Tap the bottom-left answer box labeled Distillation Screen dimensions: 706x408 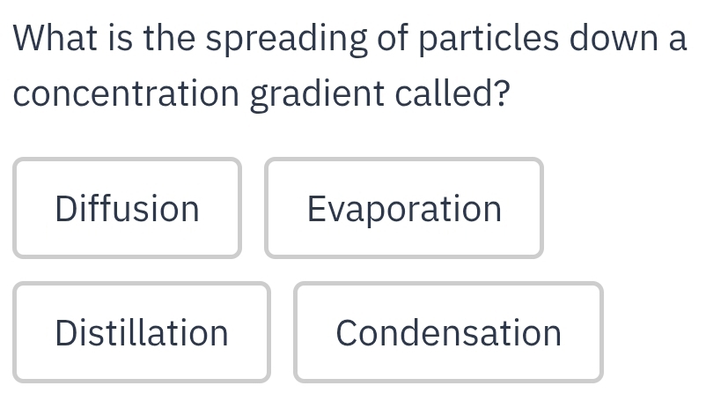(x=142, y=332)
